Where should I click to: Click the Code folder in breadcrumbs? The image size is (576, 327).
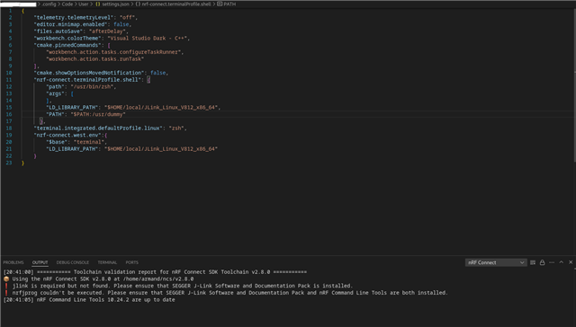pyautogui.click(x=67, y=4)
